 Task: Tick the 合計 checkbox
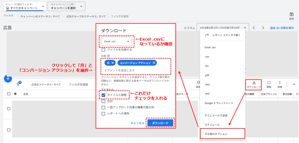(x=103, y=101)
